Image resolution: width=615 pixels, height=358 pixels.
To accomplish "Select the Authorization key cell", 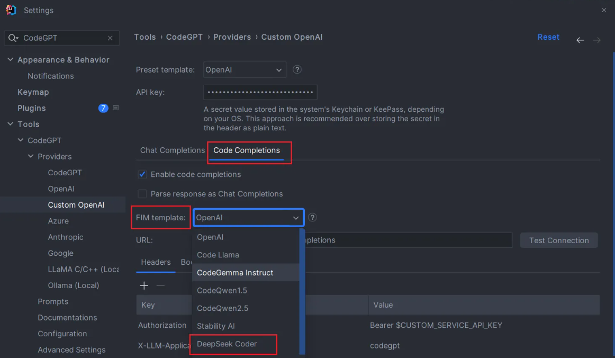I will point(162,325).
